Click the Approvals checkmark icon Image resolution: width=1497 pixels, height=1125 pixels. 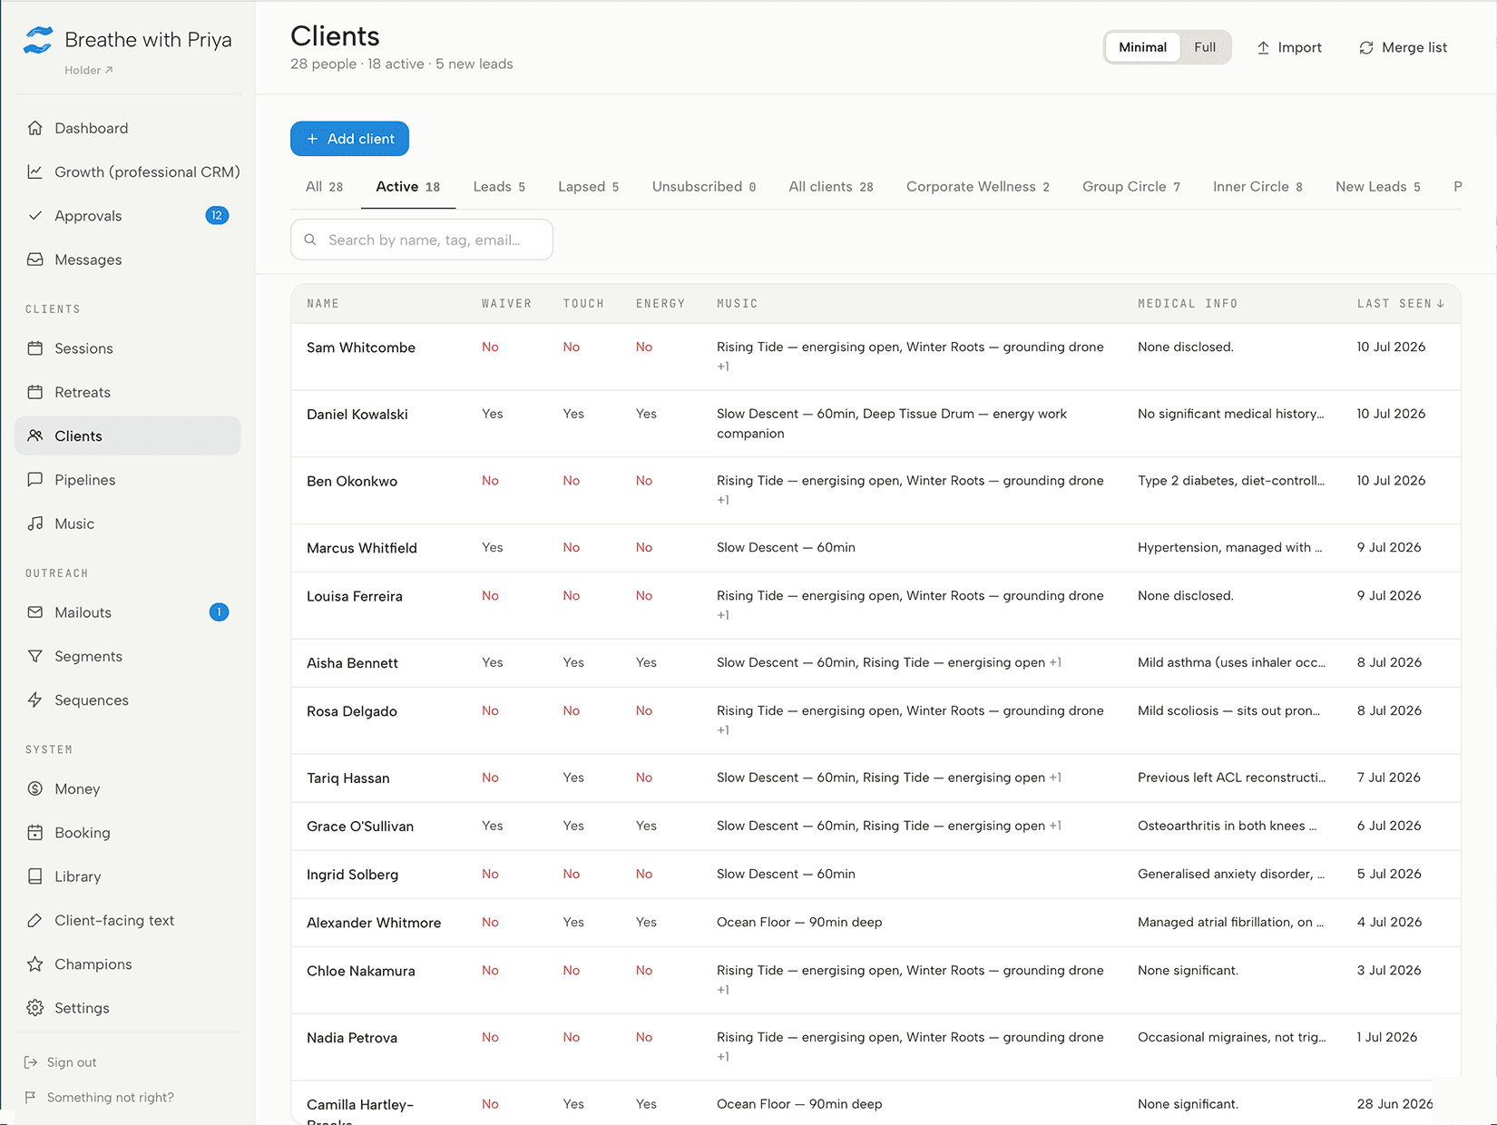(35, 215)
